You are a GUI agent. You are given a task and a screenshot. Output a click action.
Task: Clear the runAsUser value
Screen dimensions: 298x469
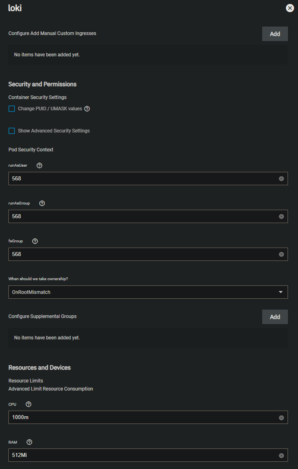pos(281,179)
